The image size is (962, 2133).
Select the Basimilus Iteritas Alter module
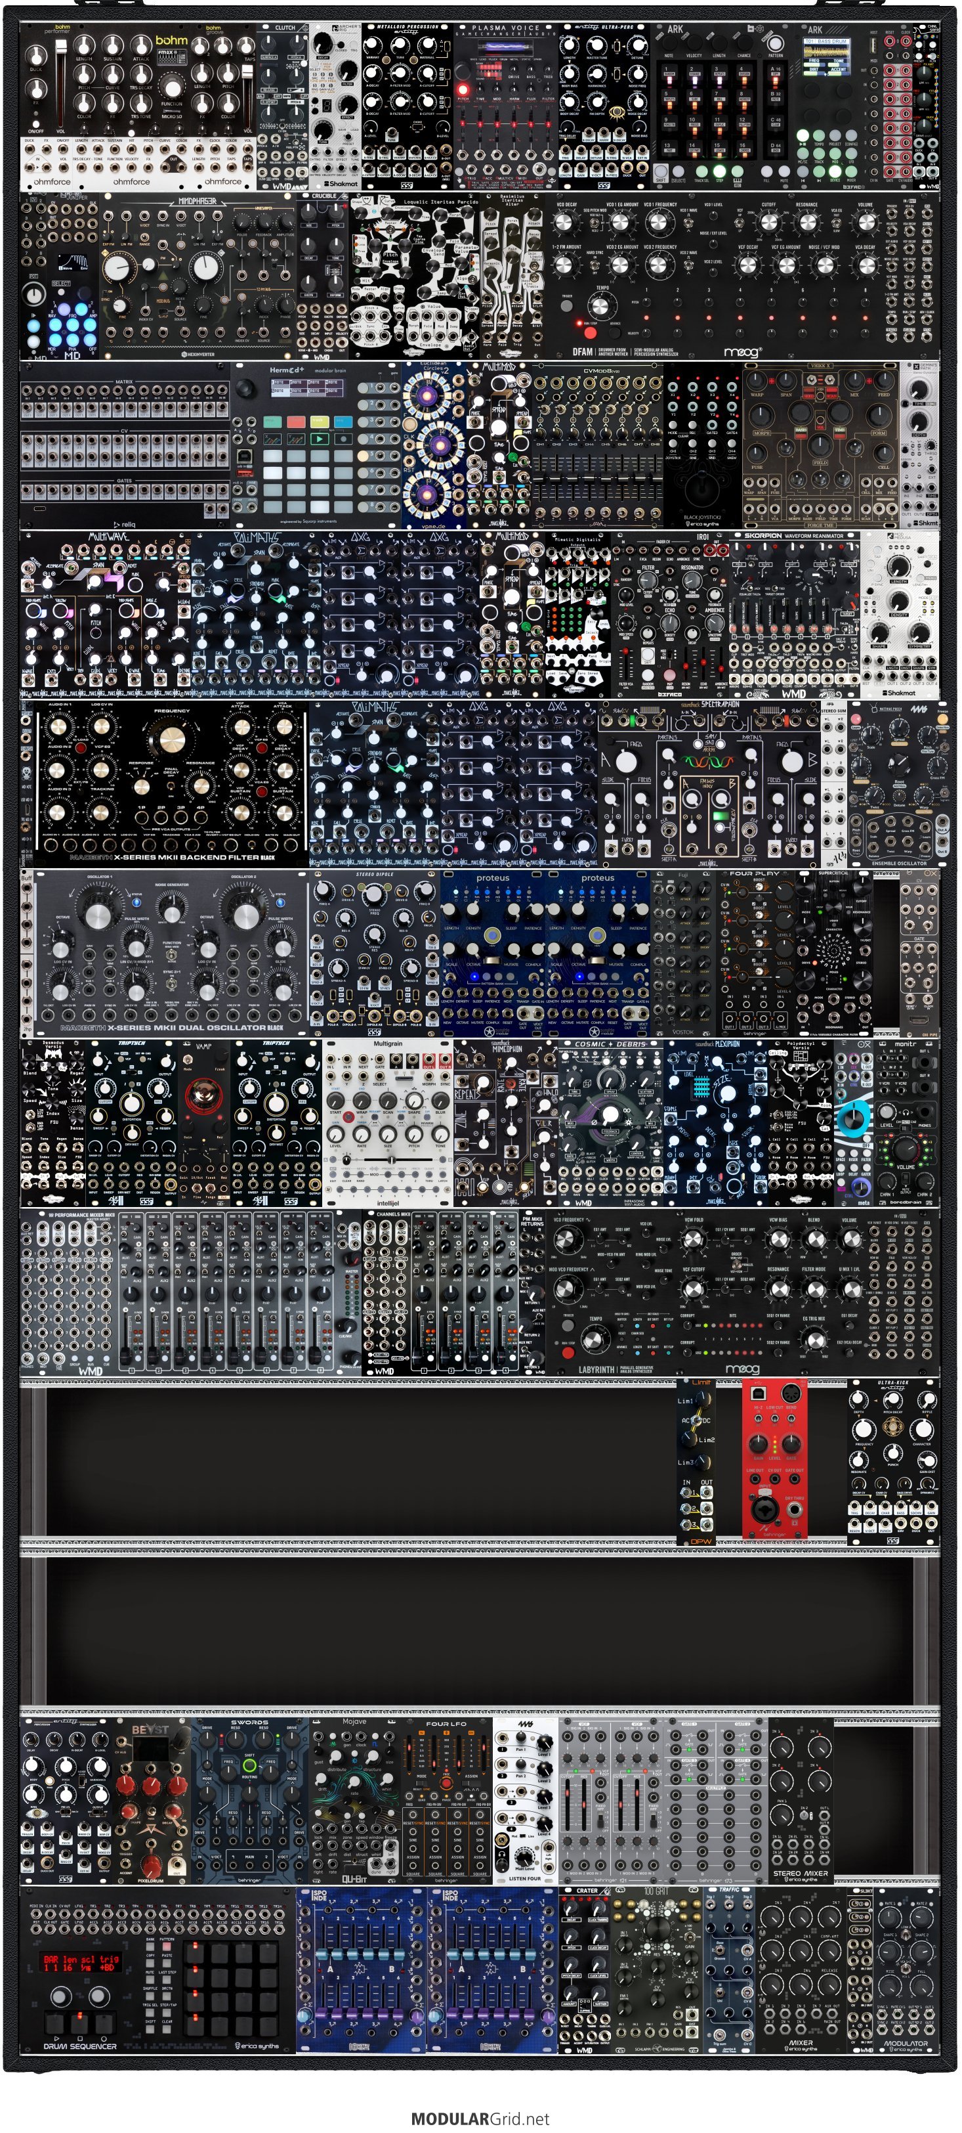513,276
